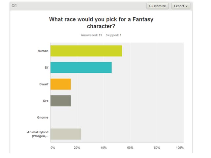
Task: Click the Customize button
Action: 158,6
